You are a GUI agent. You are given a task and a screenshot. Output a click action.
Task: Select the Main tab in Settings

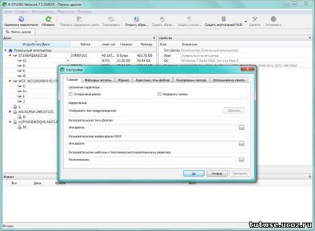(x=72, y=80)
